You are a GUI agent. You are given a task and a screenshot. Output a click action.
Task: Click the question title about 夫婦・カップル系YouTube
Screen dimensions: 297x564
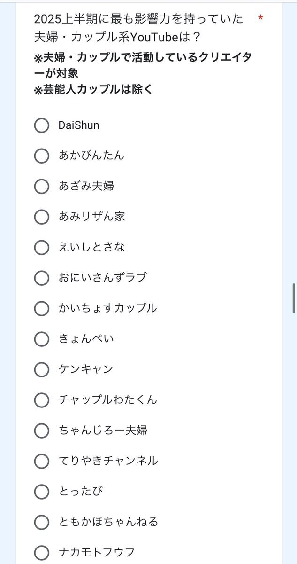tap(139, 27)
